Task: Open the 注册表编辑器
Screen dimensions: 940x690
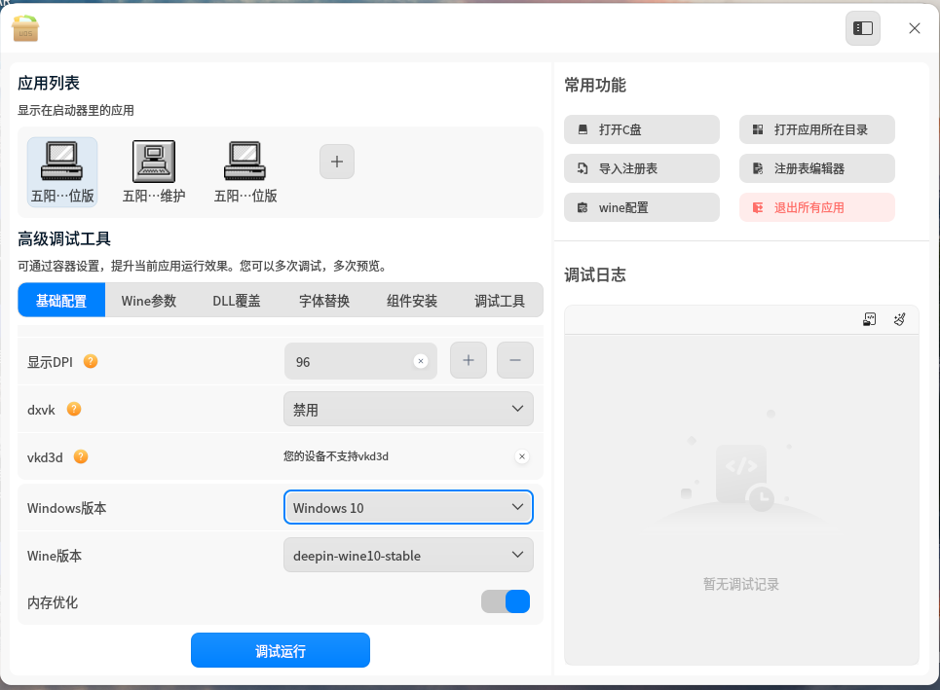Action: coord(817,168)
